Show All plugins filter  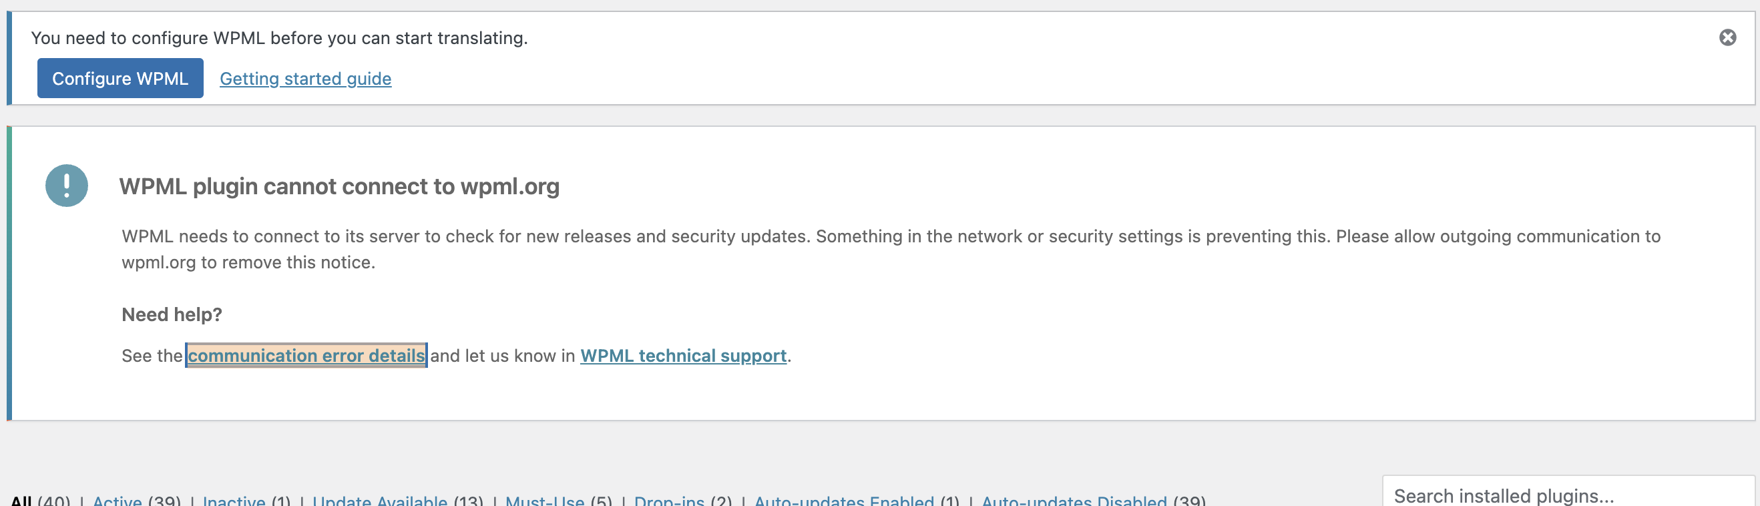21,500
